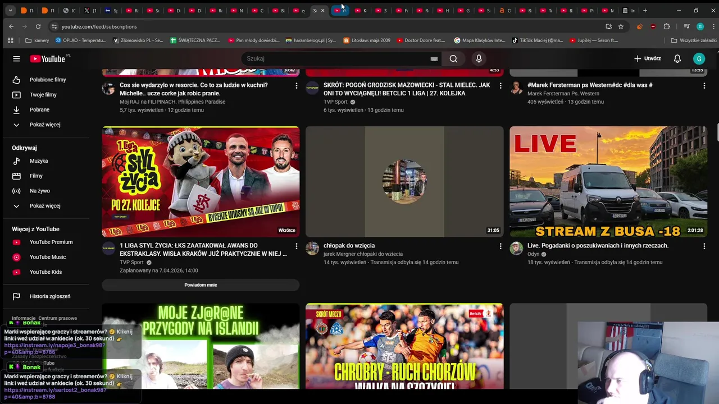This screenshot has width=719, height=404.
Task: Open STREAM Z BUSA -18 thumbnail
Action: [x=608, y=181]
